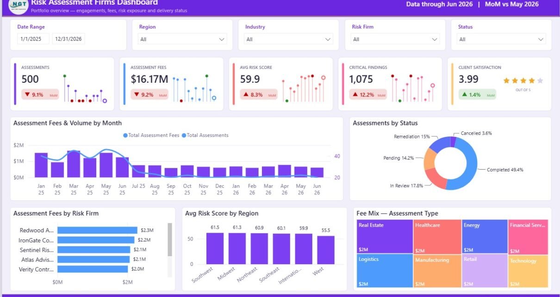The height and width of the screenshot is (297, 560).
Task: Click the grey fifth satisfaction star
Action: [540, 80]
